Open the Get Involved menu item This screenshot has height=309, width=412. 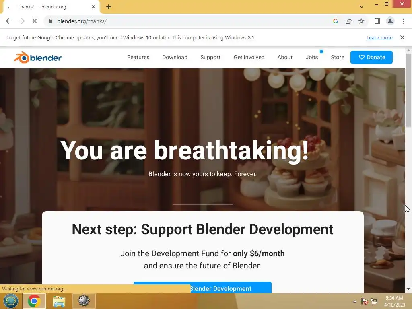pyautogui.click(x=249, y=57)
